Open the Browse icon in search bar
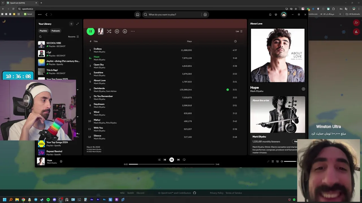362x203 pixels. point(205,14)
